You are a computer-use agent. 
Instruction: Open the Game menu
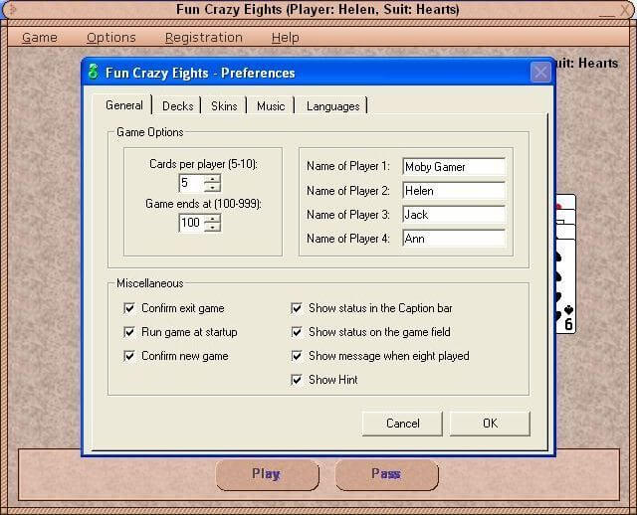pyautogui.click(x=40, y=38)
